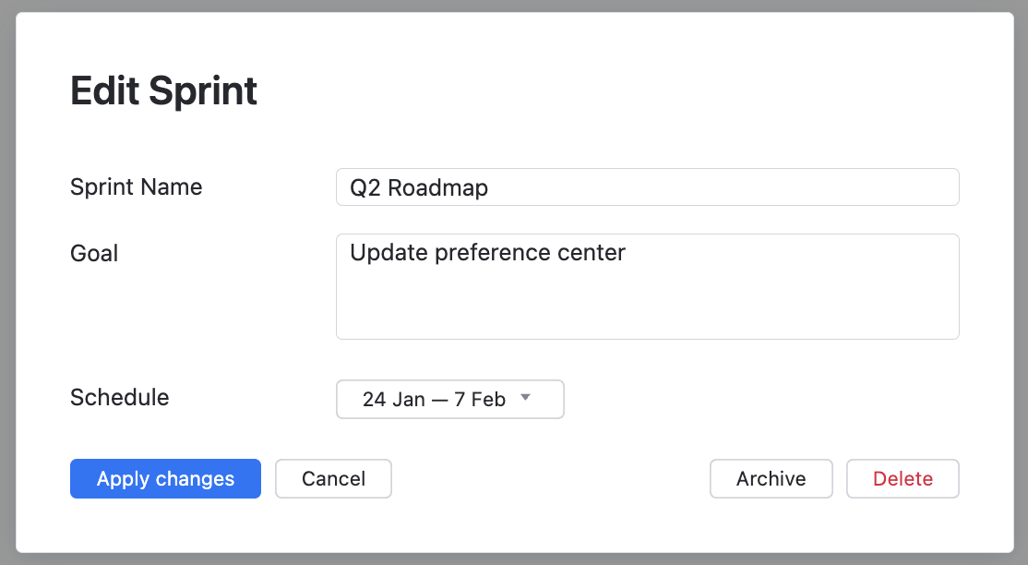Open the Schedule date range dropdown
The image size is (1028, 565).
pyautogui.click(x=449, y=400)
